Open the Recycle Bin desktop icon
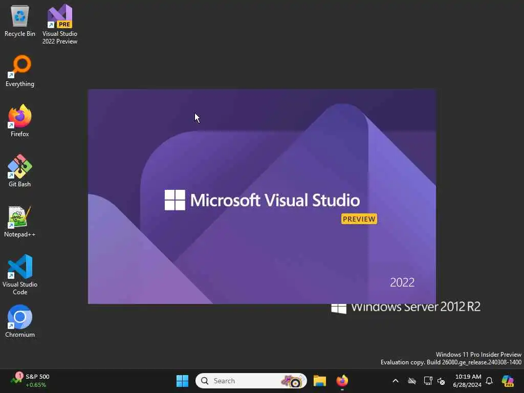 (20, 21)
